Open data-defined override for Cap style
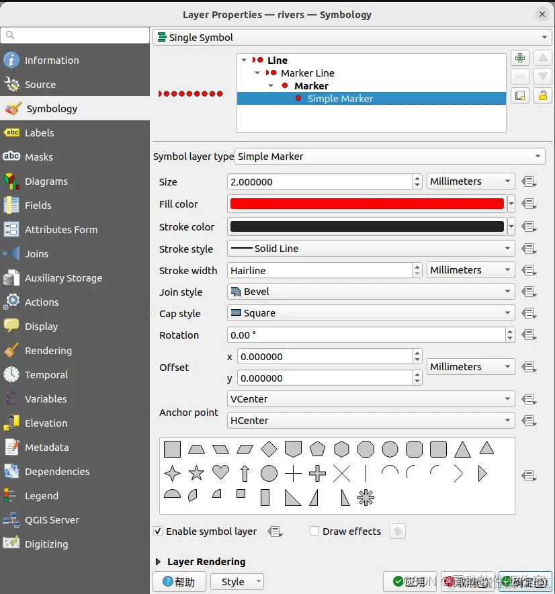555x594 pixels. (x=529, y=314)
